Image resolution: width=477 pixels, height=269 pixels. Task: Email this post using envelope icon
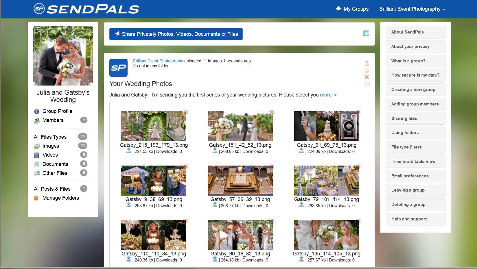click(x=367, y=83)
